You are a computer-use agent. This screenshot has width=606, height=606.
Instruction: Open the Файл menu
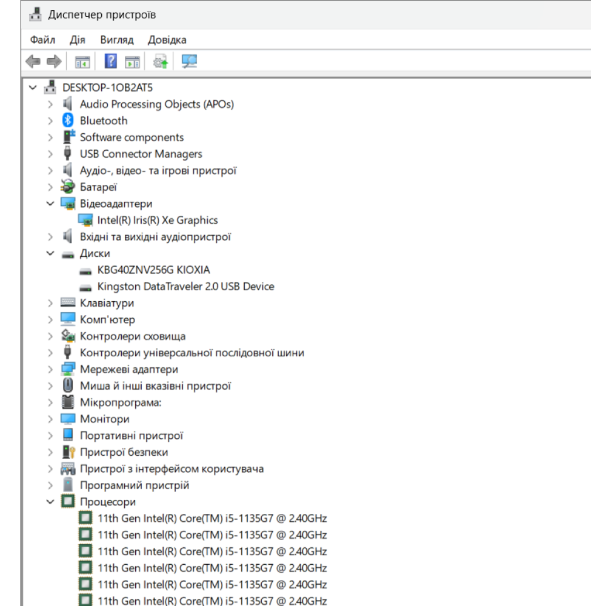(42, 40)
